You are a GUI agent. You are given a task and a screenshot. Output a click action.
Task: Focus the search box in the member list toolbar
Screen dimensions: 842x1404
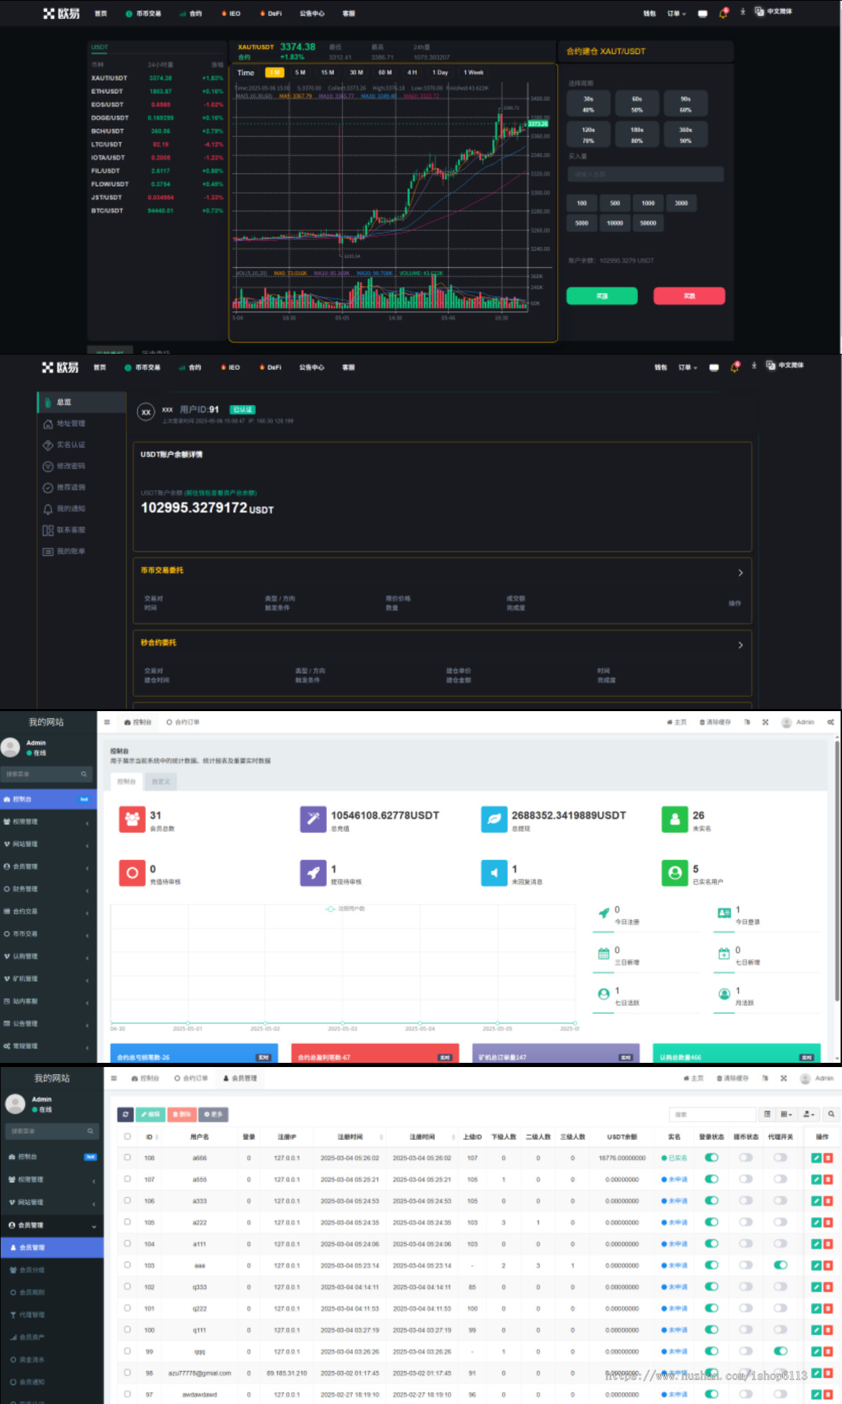(x=713, y=1114)
